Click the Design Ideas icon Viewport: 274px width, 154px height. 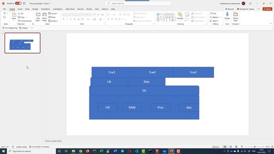click(235, 15)
